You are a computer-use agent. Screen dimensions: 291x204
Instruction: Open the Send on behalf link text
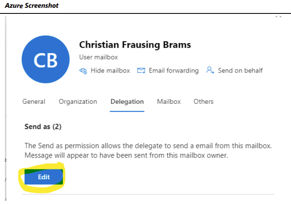point(240,70)
